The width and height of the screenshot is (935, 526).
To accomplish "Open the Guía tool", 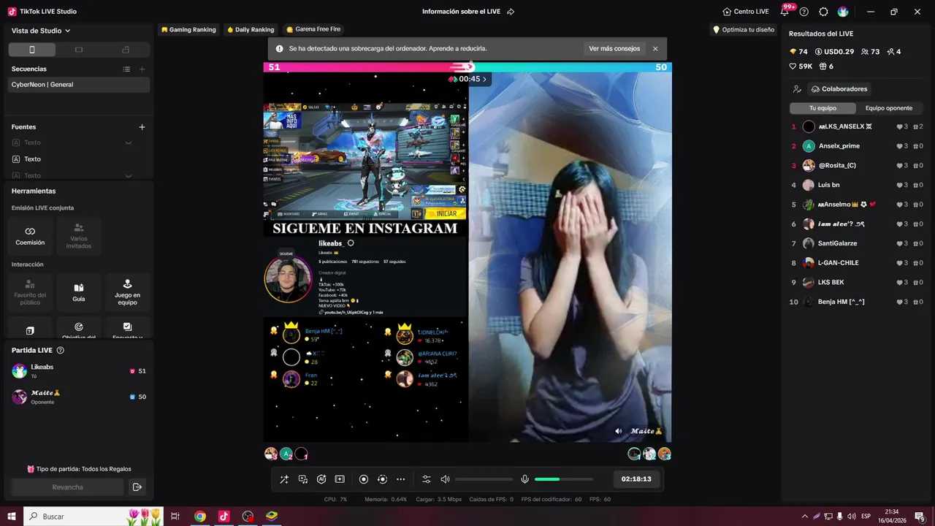I will tap(79, 293).
